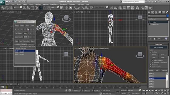
Task: Click the Set Weight value spinner
Action: pyautogui.click(x=28, y=34)
